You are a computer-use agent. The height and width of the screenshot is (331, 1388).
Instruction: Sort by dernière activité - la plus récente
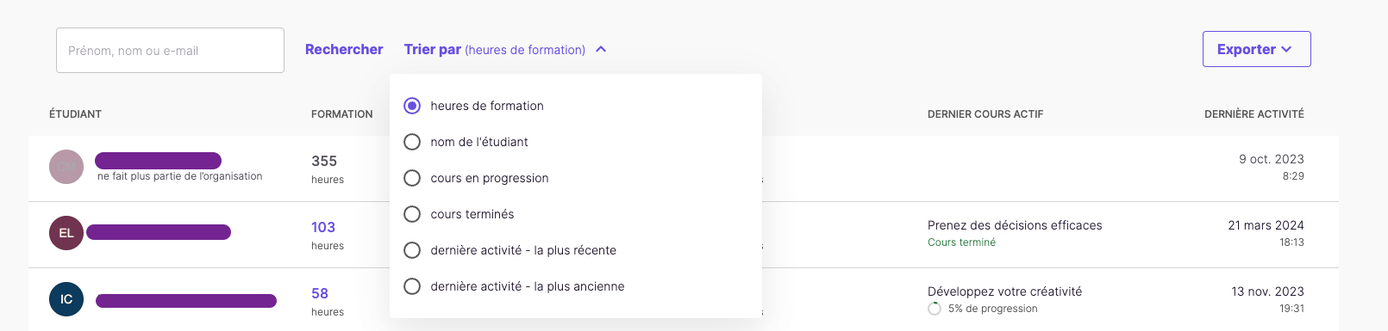click(x=412, y=250)
